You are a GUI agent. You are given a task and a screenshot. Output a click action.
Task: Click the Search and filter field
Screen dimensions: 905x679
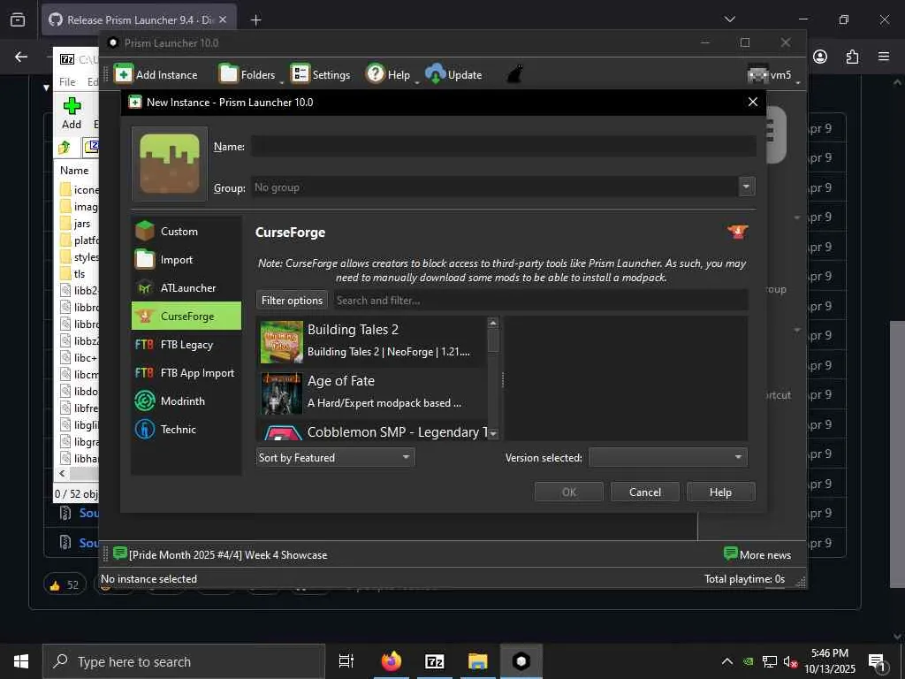click(540, 301)
